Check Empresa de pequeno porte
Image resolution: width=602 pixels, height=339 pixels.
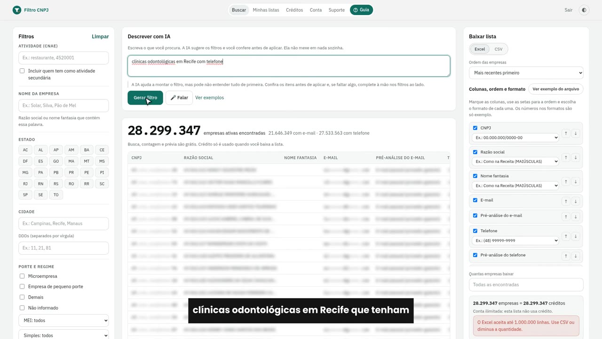(22, 287)
